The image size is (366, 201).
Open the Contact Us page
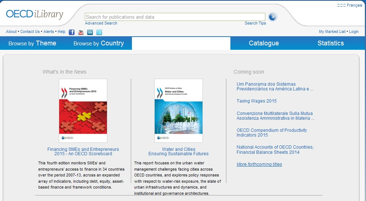point(30,31)
